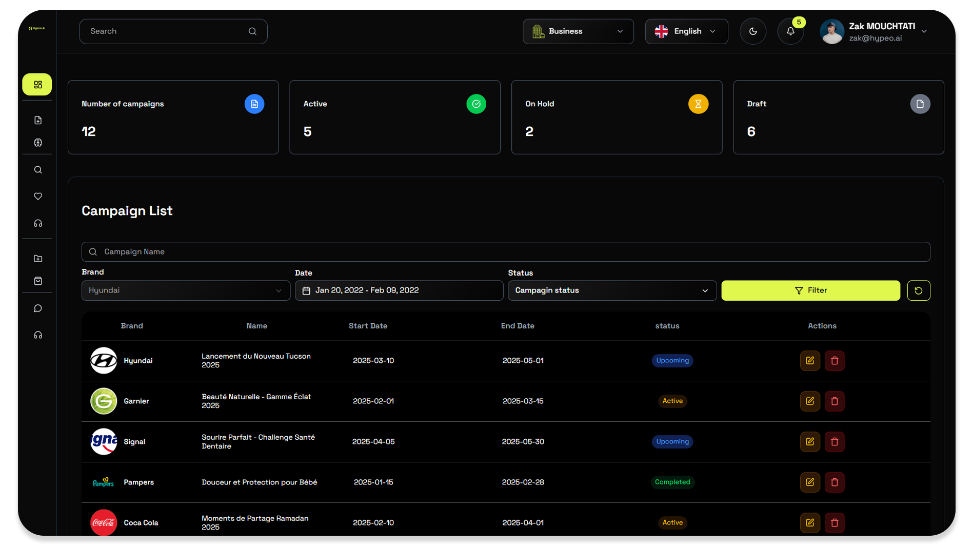Open the chat bubble sidebar icon
The height and width of the screenshot is (546, 973).
38,308
